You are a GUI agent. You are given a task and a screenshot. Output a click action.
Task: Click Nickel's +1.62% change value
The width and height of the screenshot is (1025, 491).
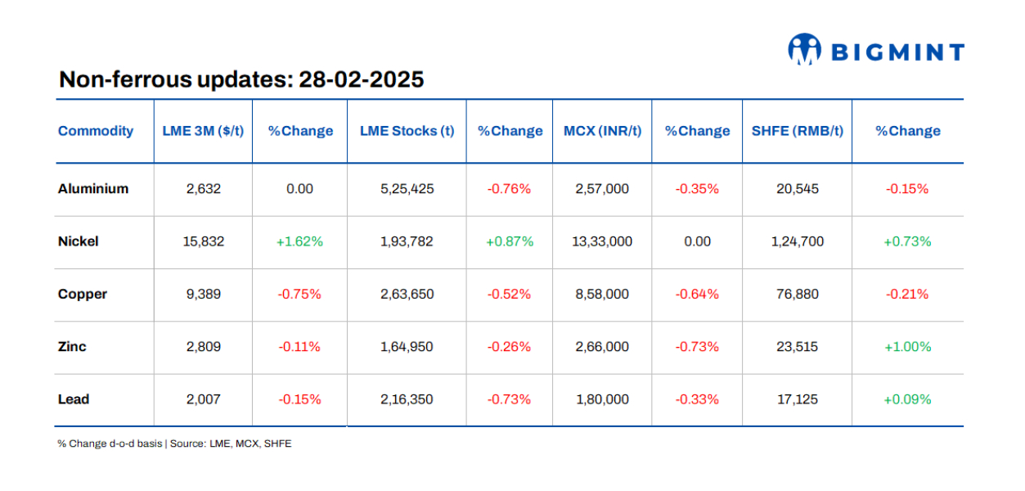coord(300,241)
